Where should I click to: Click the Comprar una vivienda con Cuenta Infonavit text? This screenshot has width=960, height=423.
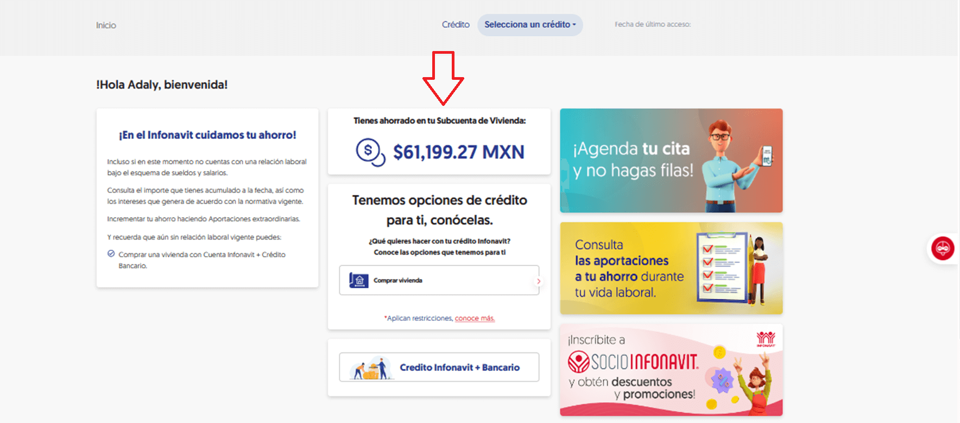(x=202, y=260)
